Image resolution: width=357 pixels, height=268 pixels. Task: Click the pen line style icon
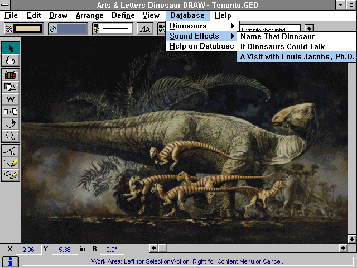(97, 28)
